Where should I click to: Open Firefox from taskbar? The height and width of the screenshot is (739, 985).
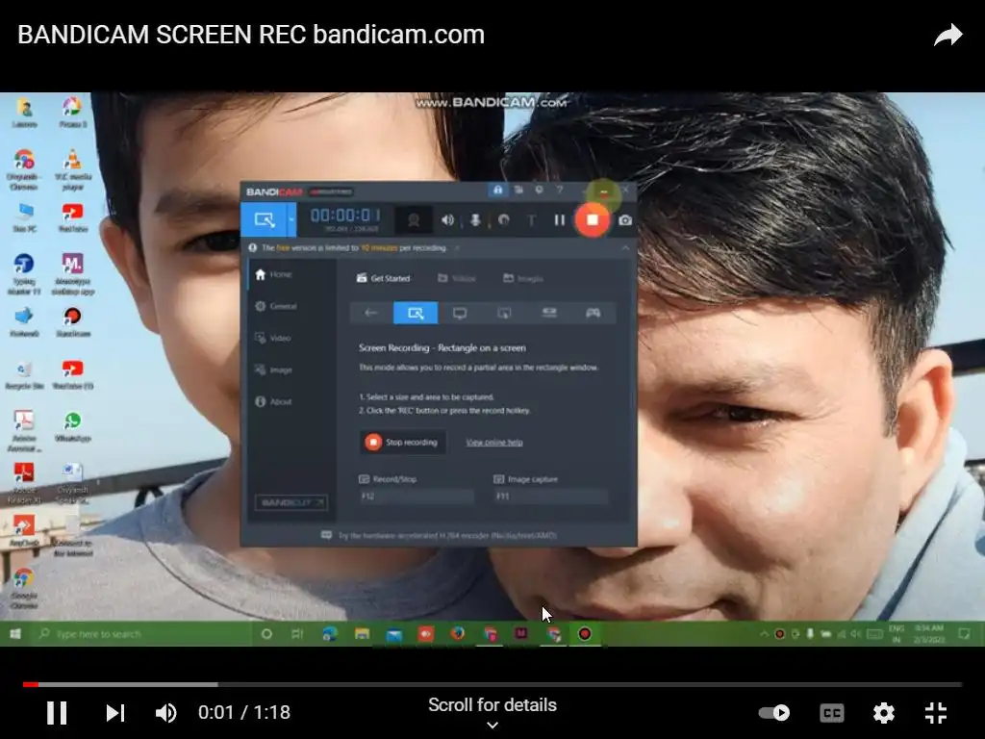457,634
